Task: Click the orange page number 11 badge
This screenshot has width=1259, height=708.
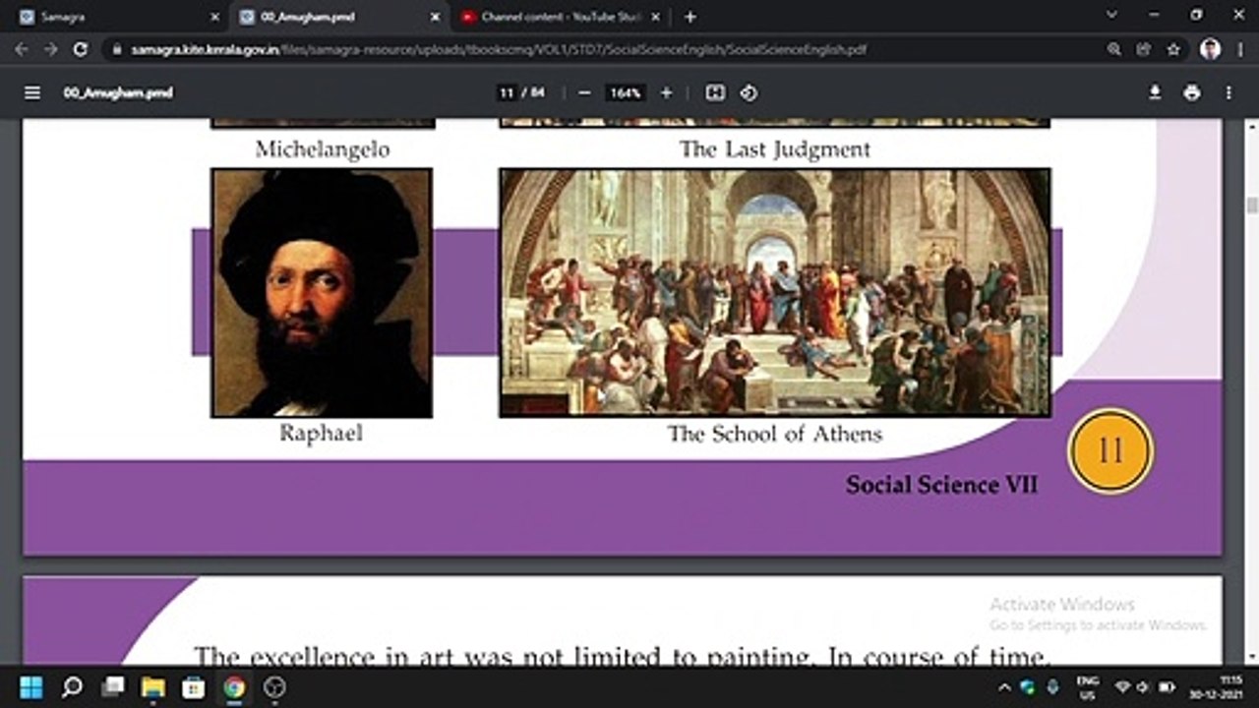Action: [x=1110, y=451]
